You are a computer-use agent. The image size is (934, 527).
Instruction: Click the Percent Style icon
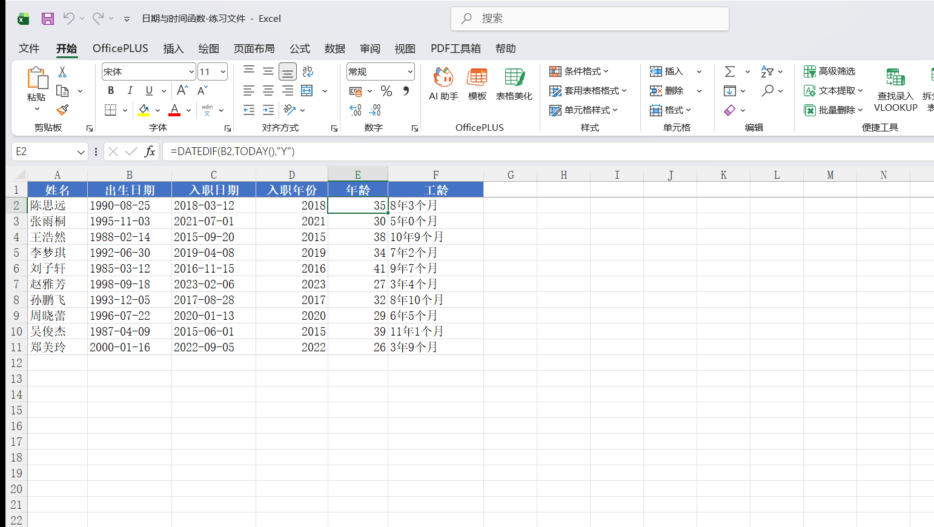pos(386,91)
